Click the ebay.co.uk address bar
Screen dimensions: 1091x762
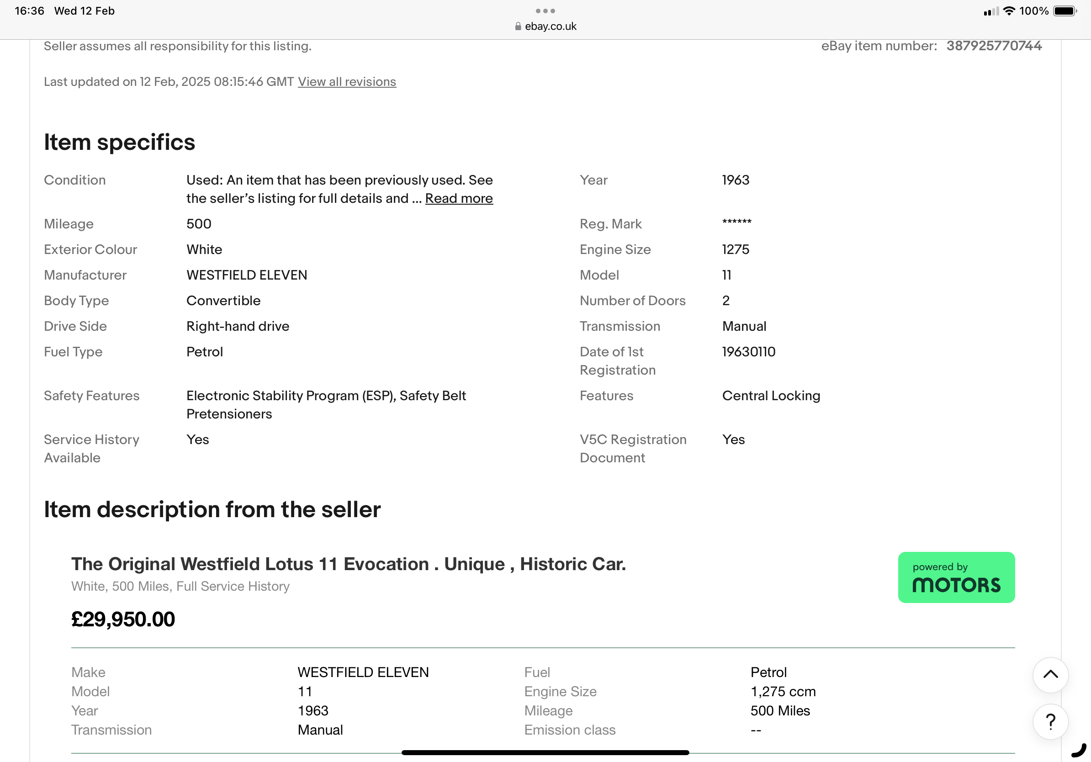(550, 26)
